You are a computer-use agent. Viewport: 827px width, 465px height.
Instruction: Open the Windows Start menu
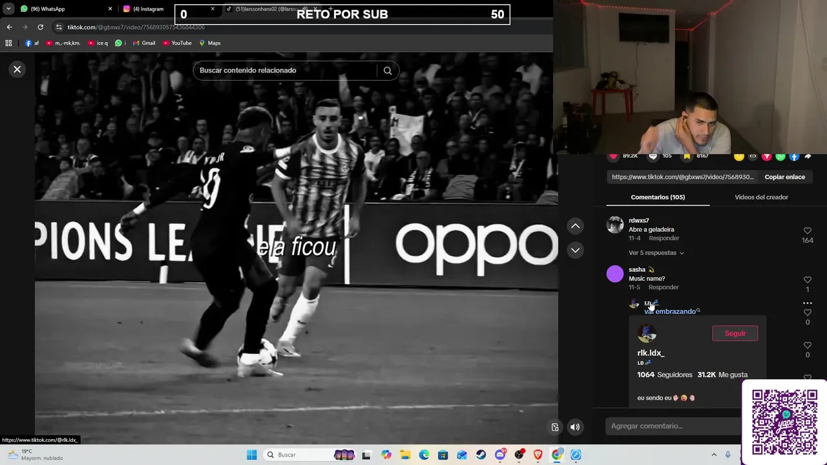(x=251, y=455)
